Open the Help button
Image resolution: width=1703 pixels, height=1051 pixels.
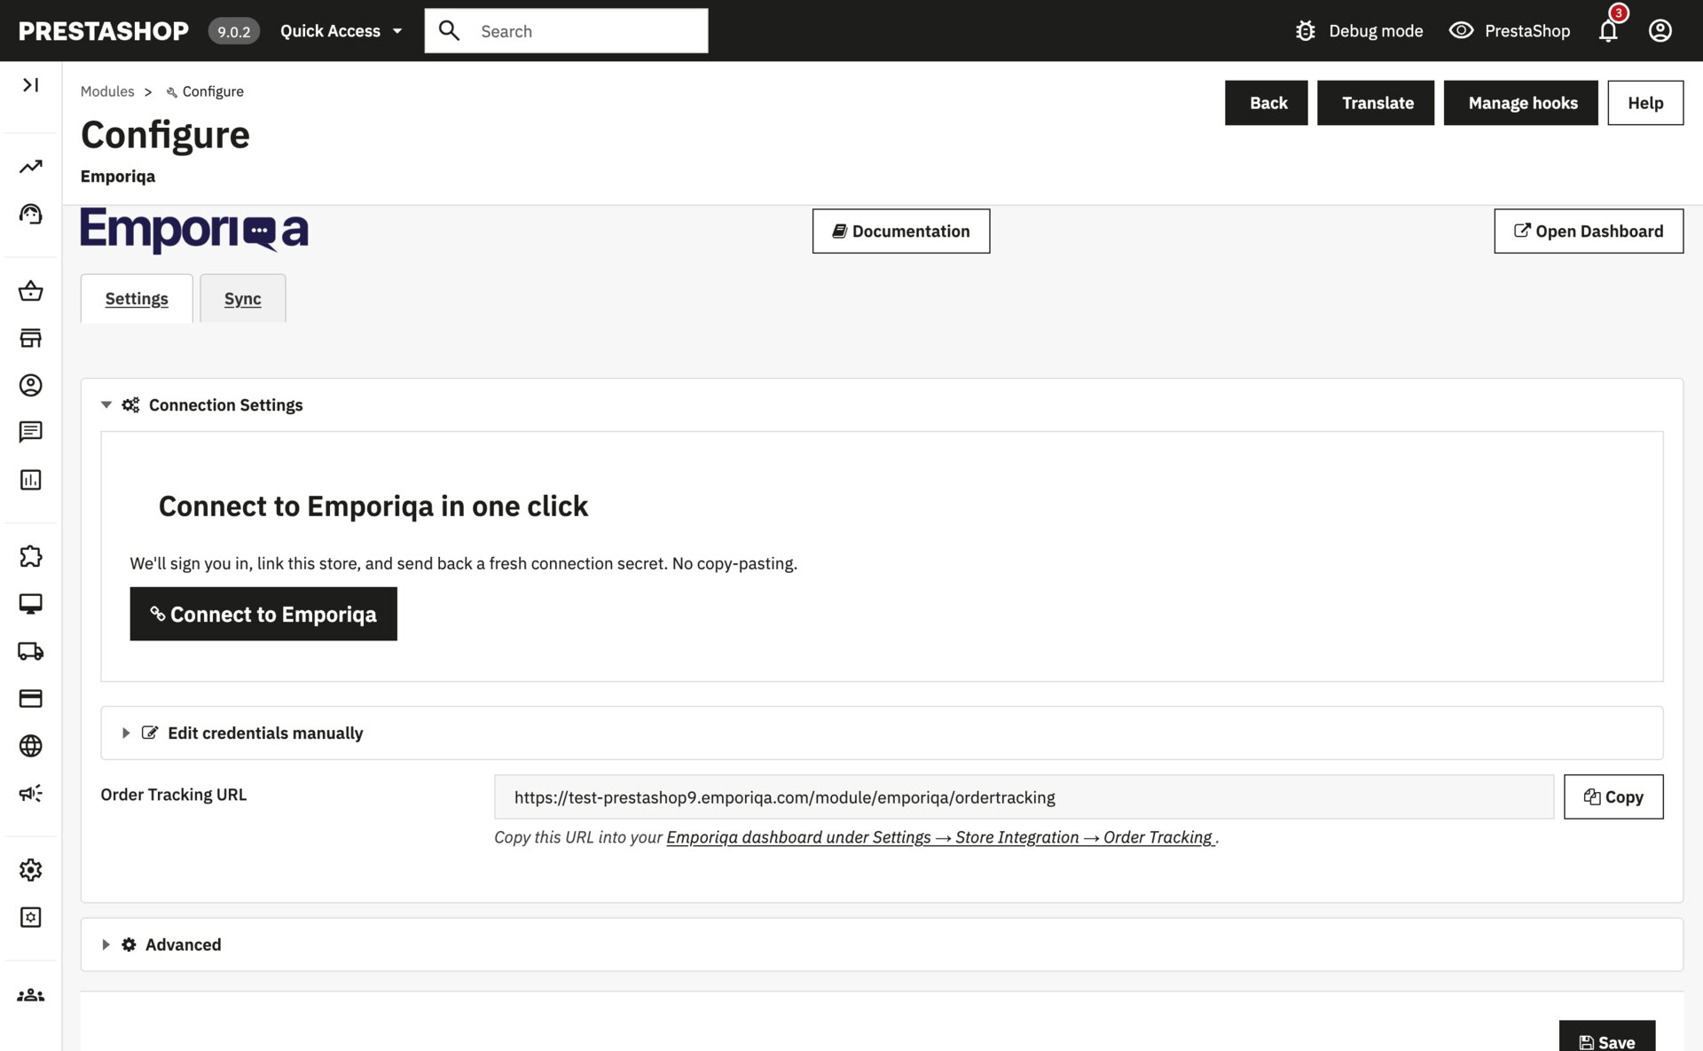point(1645,103)
